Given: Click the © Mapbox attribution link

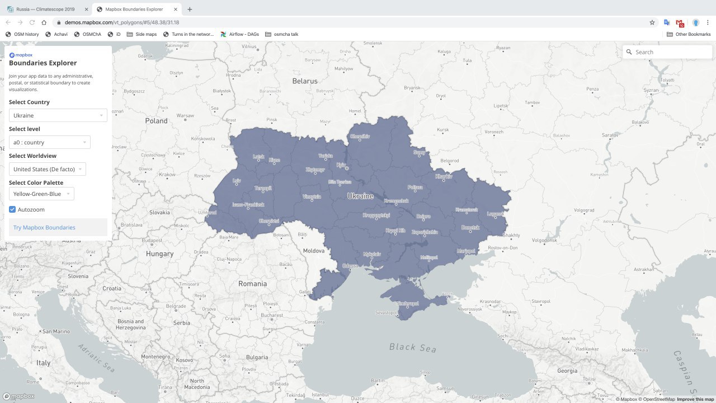Looking at the screenshot, I should point(626,399).
